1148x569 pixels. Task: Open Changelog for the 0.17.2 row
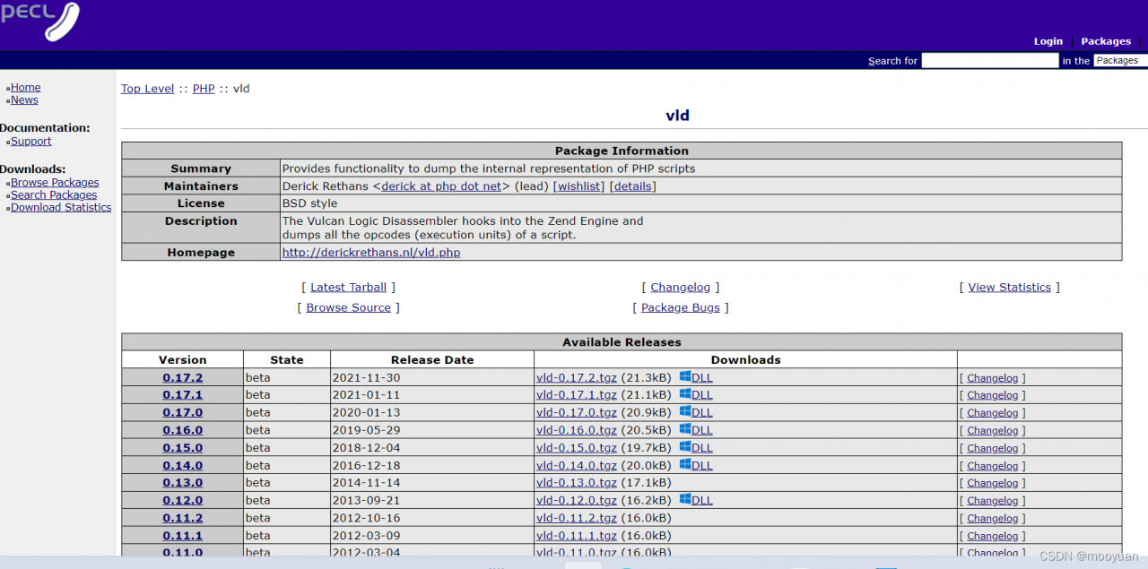[x=992, y=378]
